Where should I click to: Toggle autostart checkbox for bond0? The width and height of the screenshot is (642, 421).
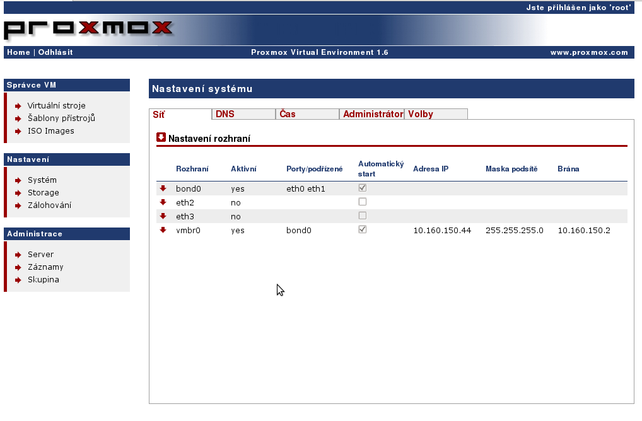pos(363,188)
